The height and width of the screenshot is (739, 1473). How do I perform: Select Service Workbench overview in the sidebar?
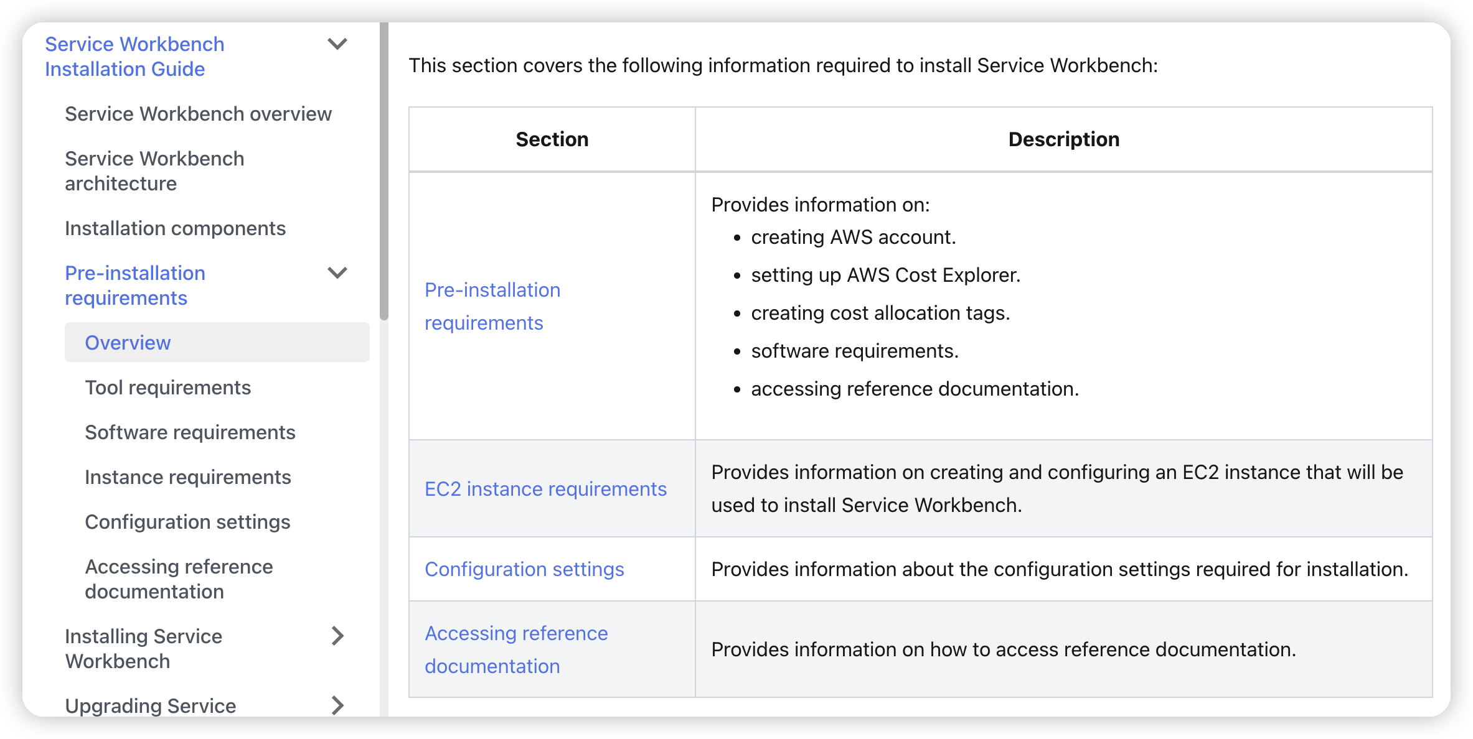point(198,114)
